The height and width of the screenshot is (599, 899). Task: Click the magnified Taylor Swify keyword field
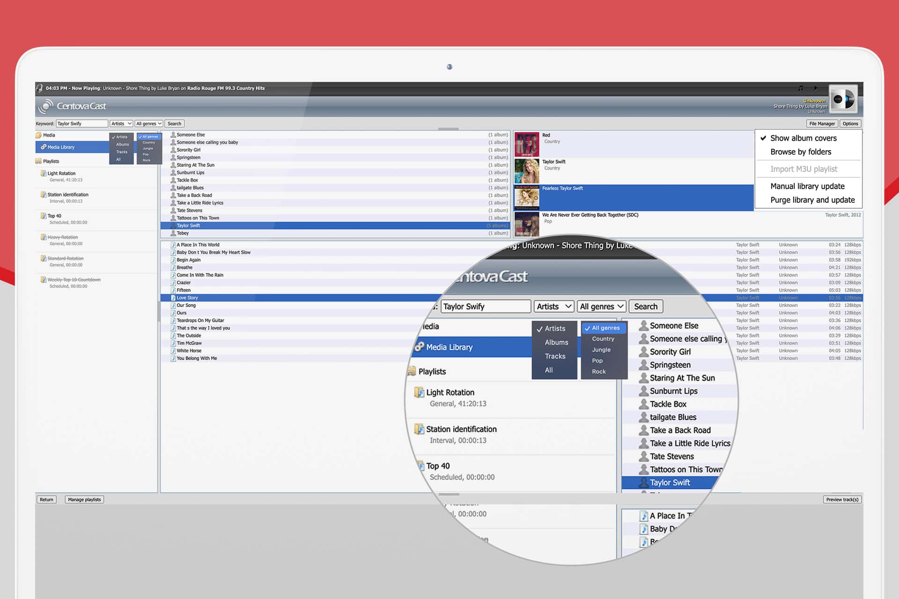coord(486,307)
